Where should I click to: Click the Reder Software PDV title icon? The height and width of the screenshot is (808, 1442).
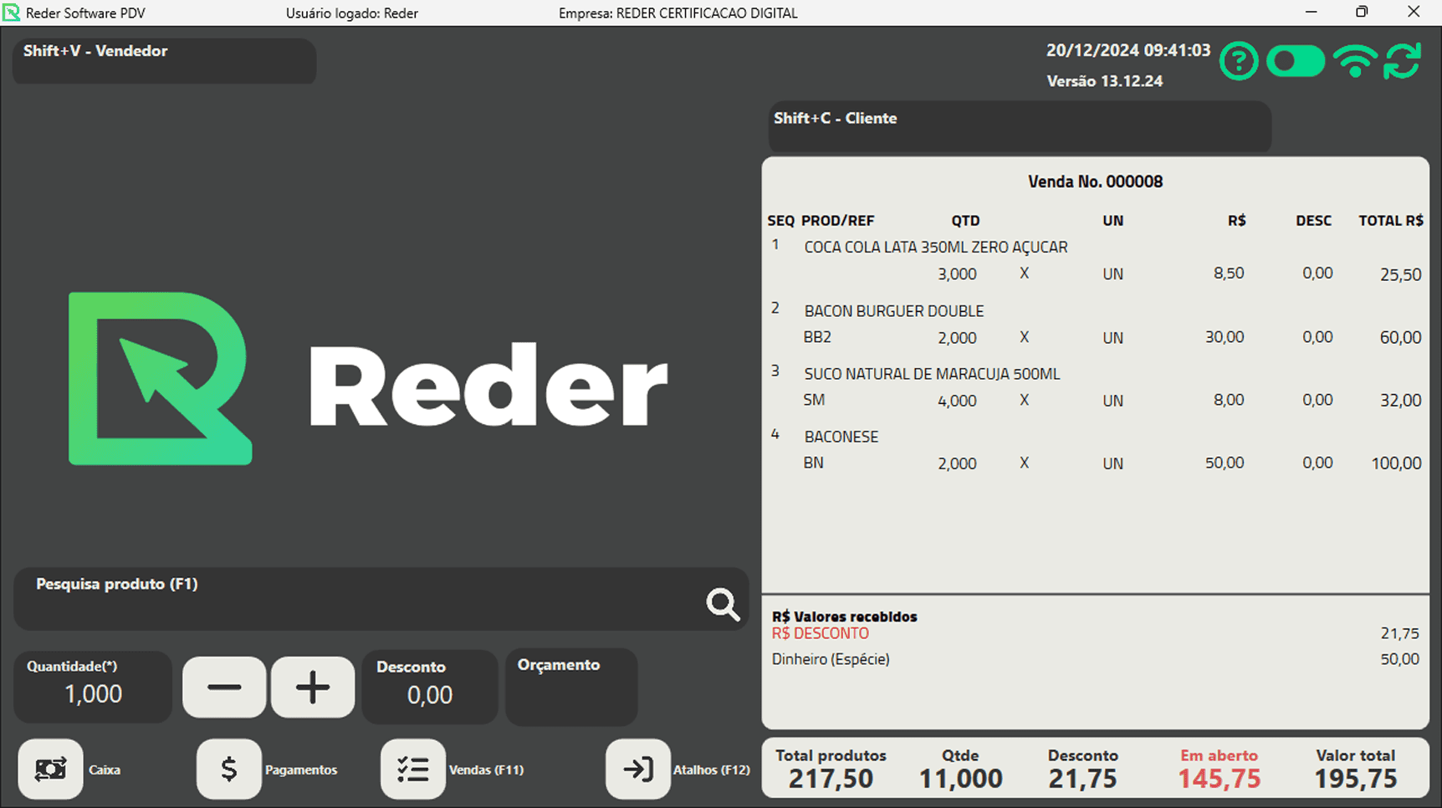click(x=11, y=13)
